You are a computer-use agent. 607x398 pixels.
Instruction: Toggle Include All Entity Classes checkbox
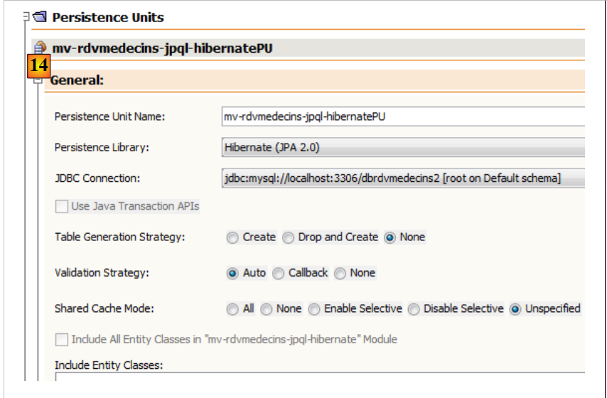click(62, 340)
